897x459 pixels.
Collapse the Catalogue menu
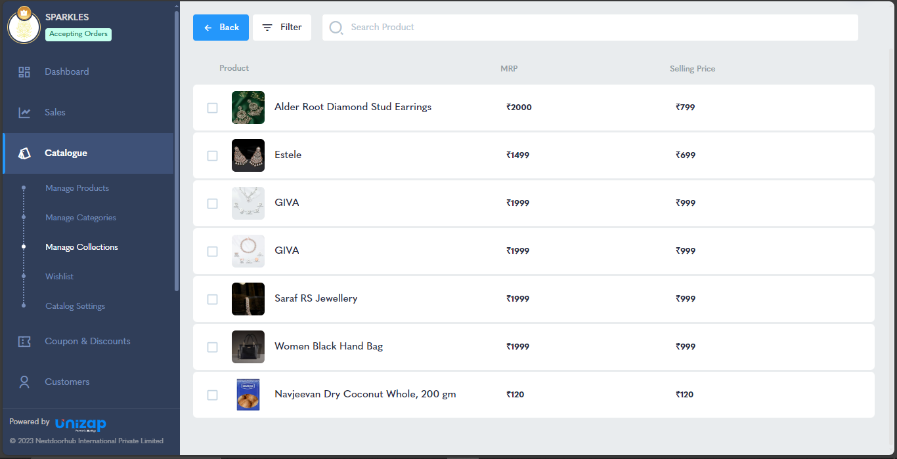click(88, 153)
